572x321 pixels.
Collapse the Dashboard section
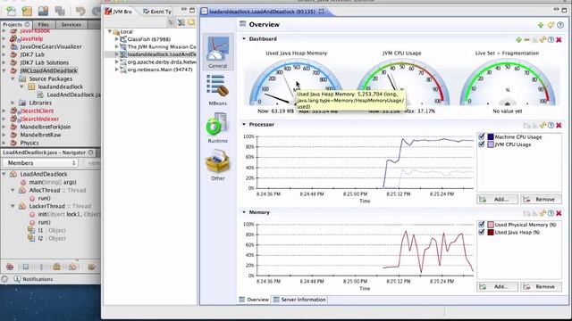[x=244, y=38]
